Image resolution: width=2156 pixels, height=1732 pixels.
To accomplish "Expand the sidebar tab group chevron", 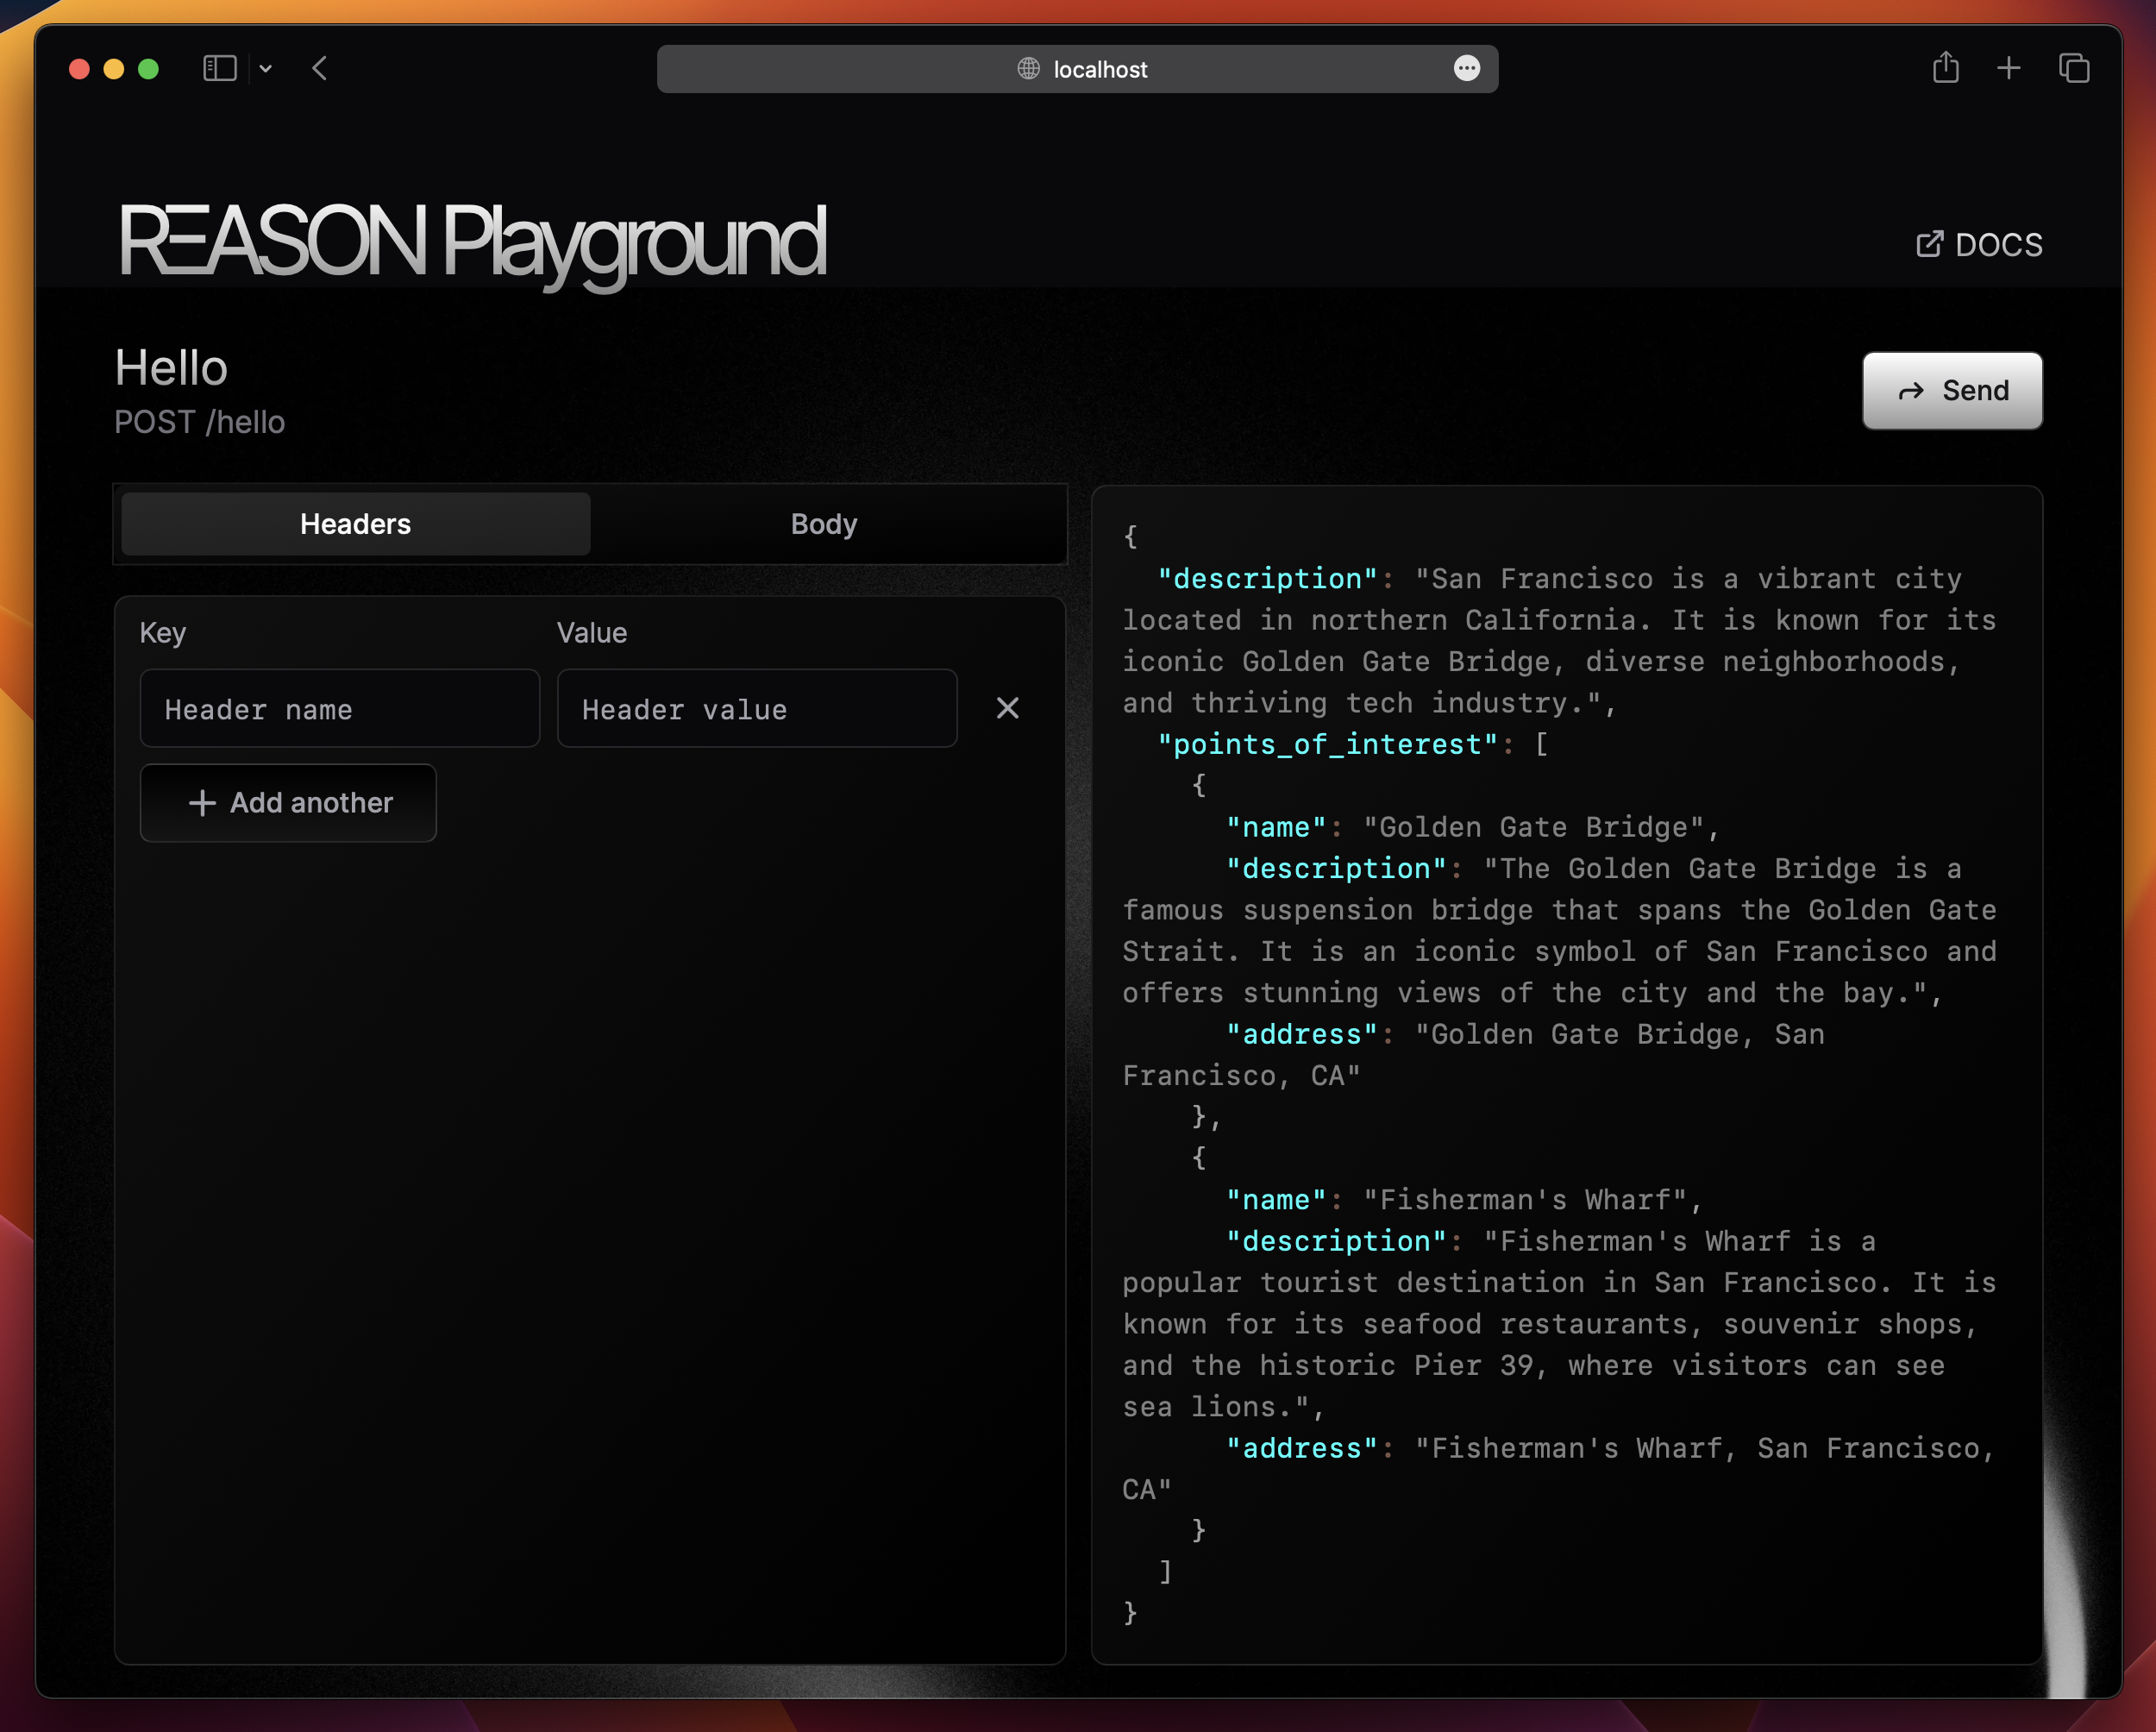I will tap(265, 68).
